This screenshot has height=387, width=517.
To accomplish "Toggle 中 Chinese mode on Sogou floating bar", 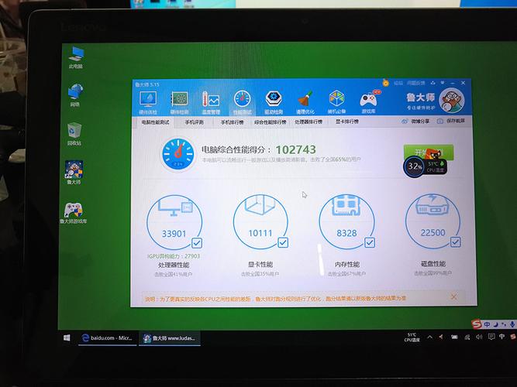I will click(x=487, y=324).
